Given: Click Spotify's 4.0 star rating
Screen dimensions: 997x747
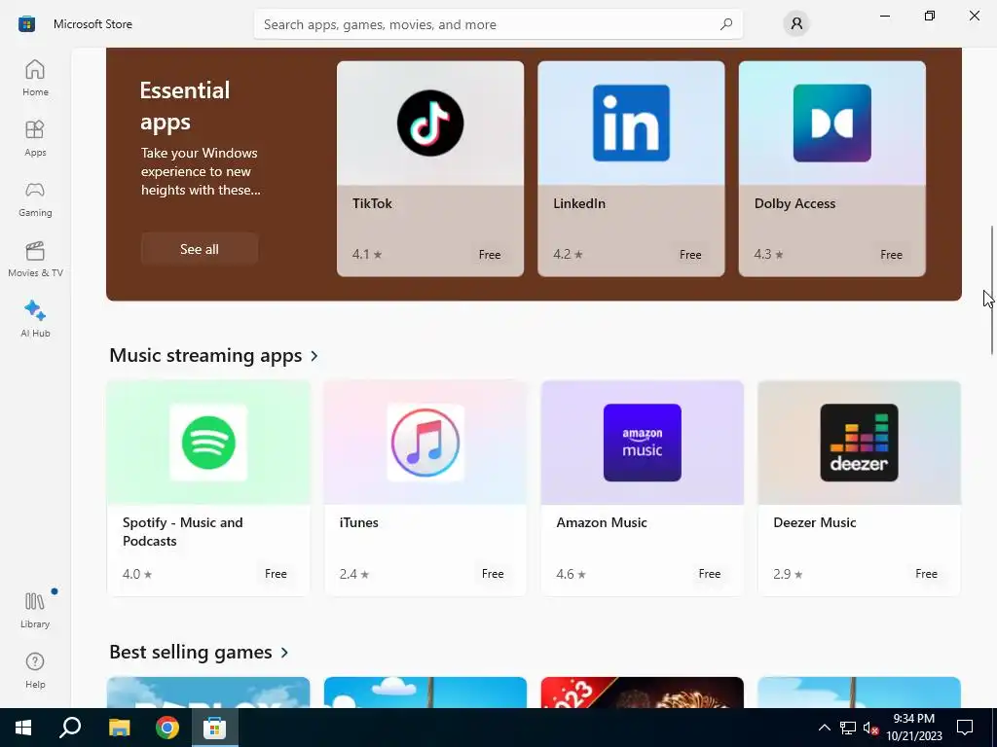Looking at the screenshot, I should [x=137, y=574].
